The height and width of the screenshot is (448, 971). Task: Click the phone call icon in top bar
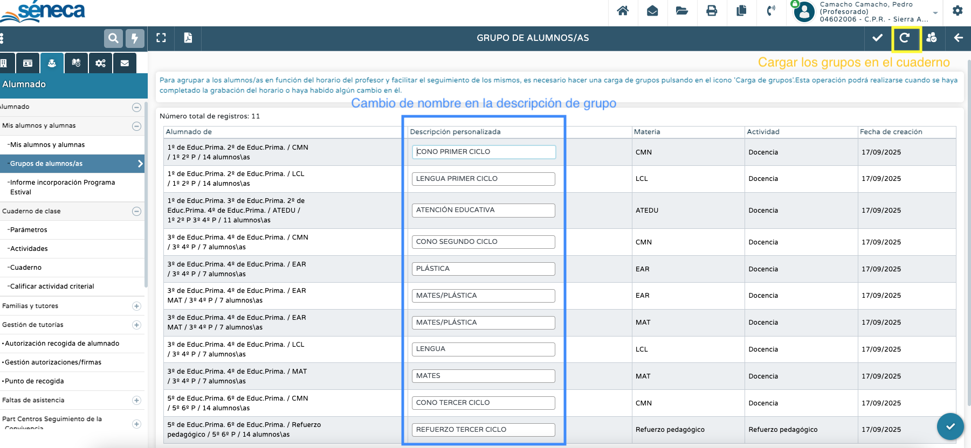click(x=771, y=11)
